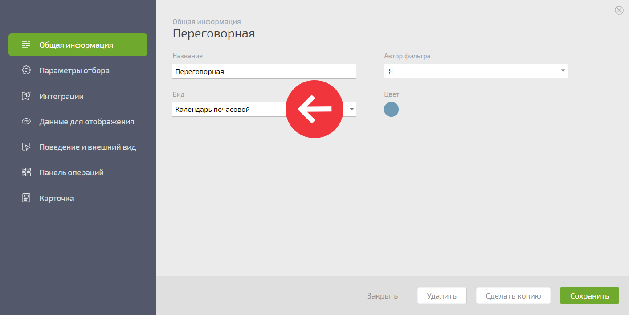
Task: Close the dialog with the X icon
Action: coord(619,10)
